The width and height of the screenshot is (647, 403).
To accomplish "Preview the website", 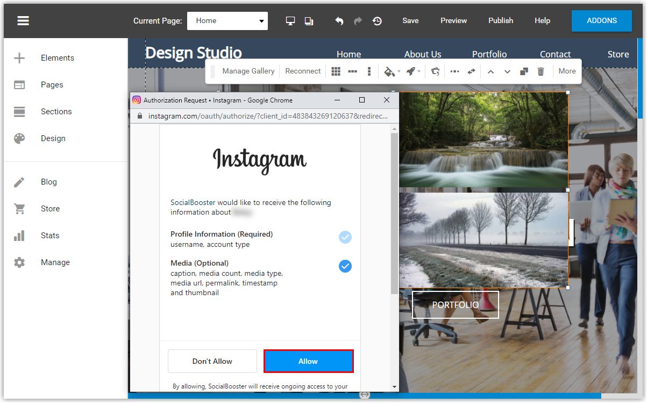I will pyautogui.click(x=453, y=21).
